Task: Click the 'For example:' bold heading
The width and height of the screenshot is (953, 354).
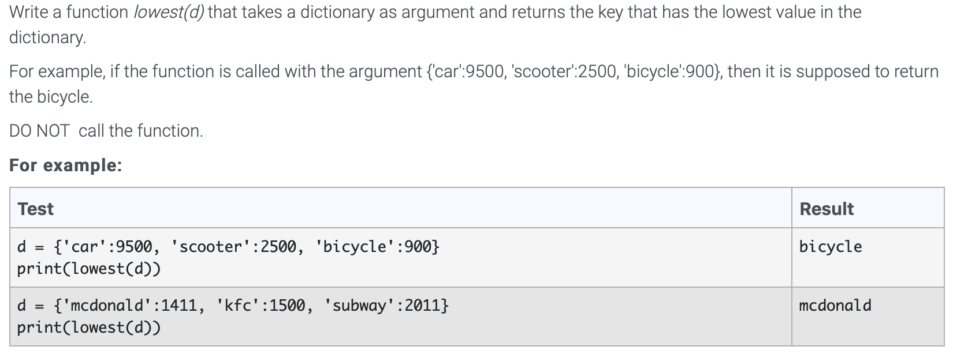Action: point(65,165)
